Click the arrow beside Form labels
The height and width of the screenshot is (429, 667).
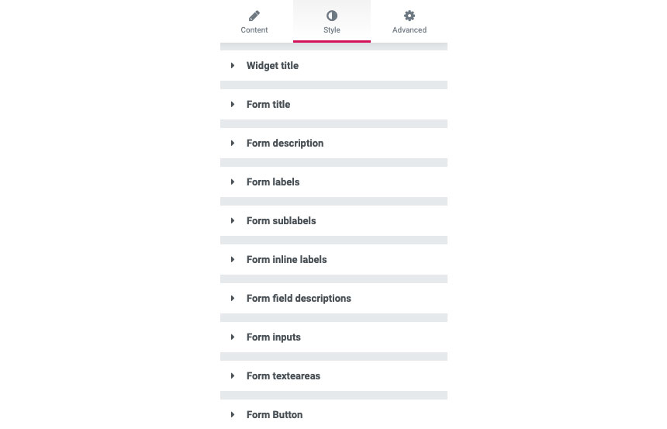coord(233,182)
